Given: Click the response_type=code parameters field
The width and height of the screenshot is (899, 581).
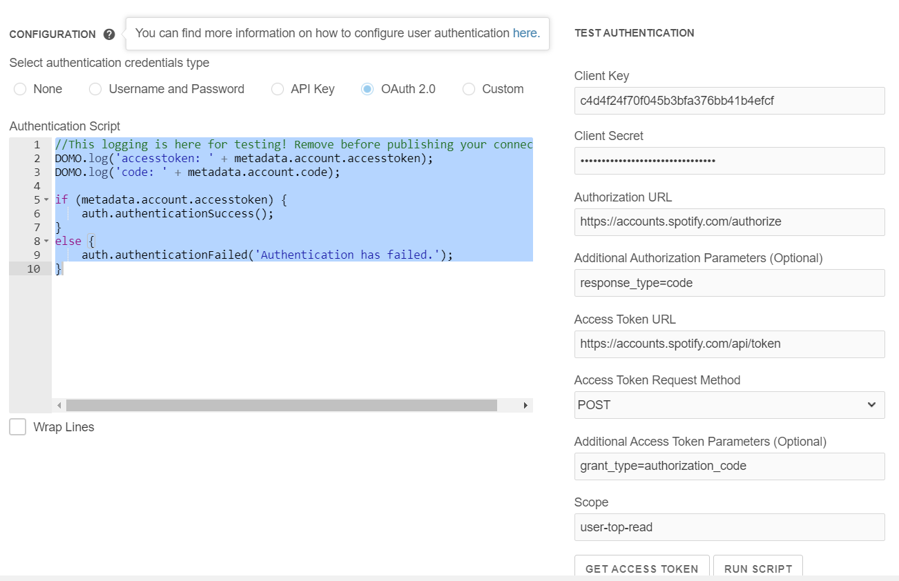Looking at the screenshot, I should coord(729,283).
